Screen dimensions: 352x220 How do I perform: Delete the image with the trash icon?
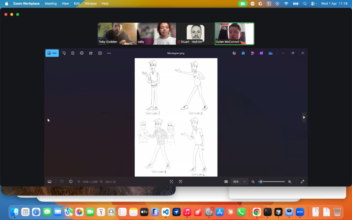point(73,53)
